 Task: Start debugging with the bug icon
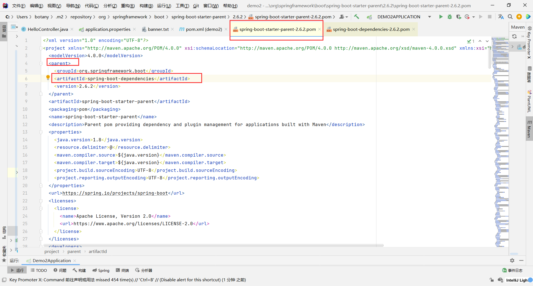(x=450, y=17)
